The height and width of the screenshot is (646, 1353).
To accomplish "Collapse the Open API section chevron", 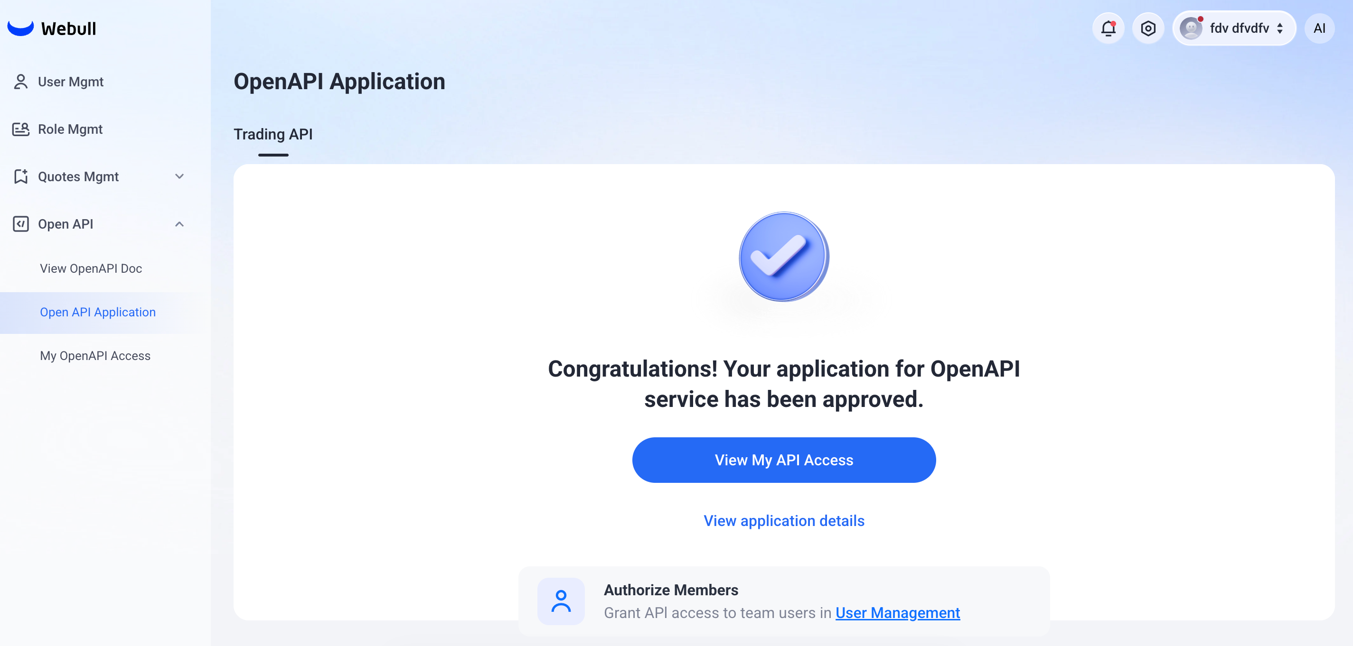I will (179, 224).
